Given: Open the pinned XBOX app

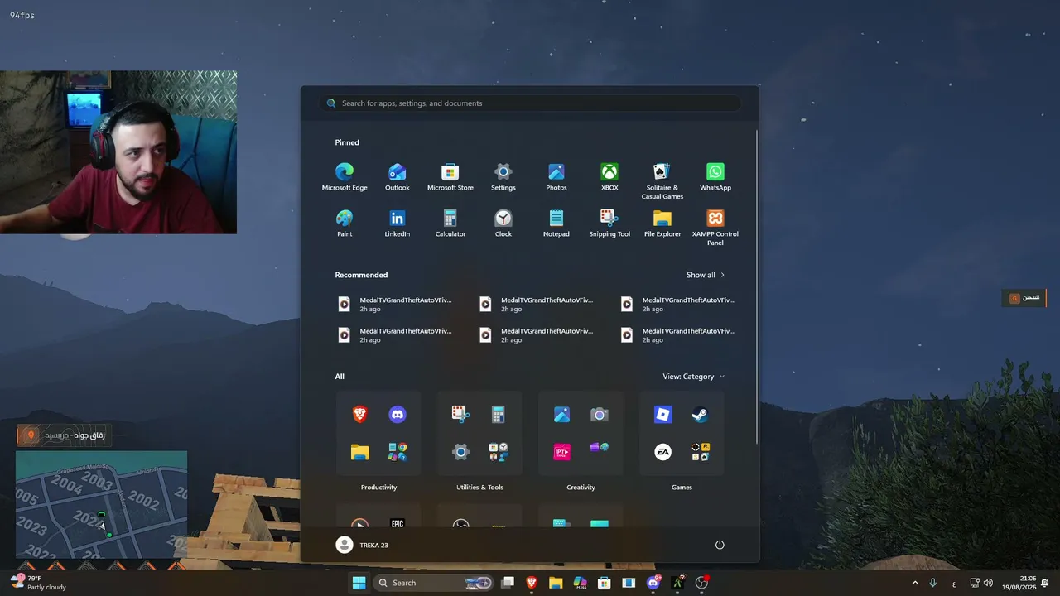Looking at the screenshot, I should (x=609, y=176).
